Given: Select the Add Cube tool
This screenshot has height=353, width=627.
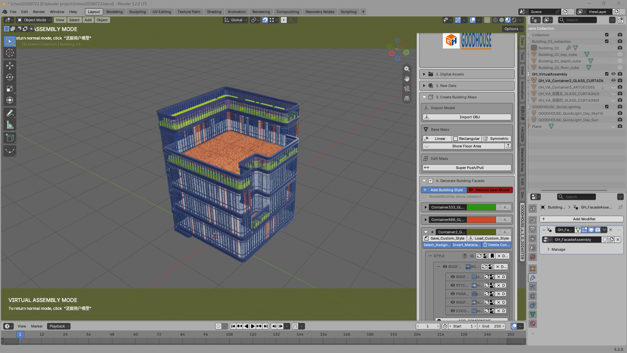Looking at the screenshot, I should point(10,138).
